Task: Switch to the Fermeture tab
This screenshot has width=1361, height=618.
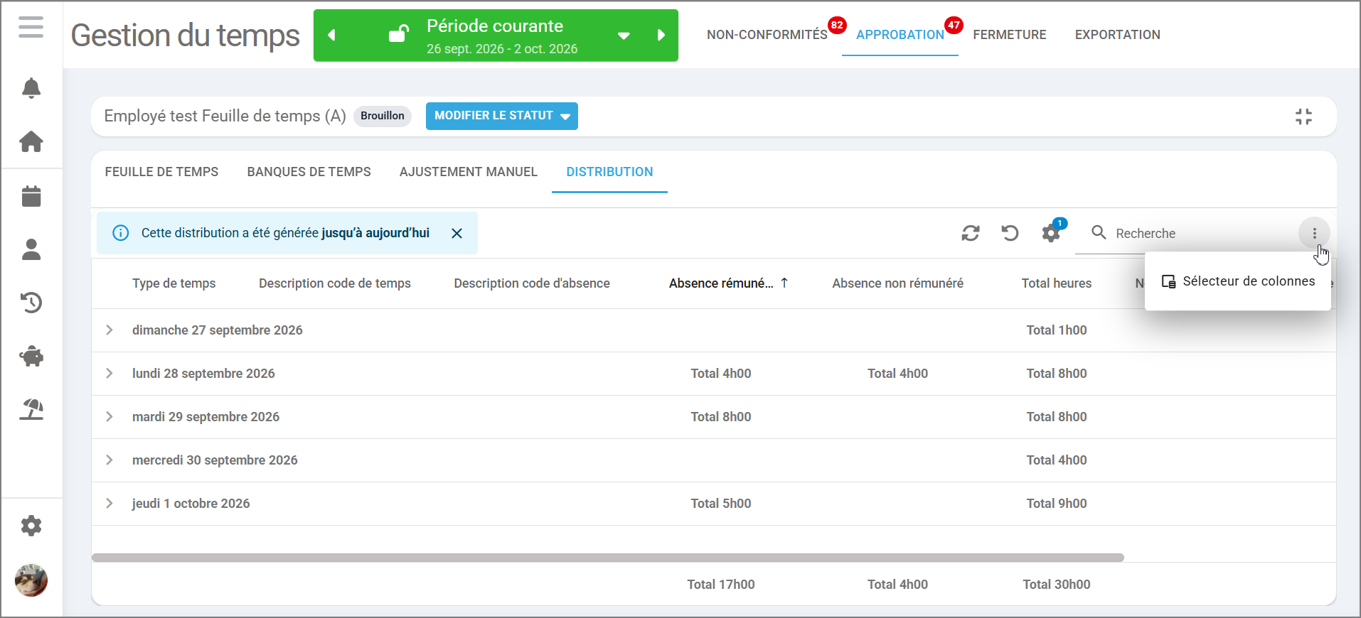Action: 1010,35
